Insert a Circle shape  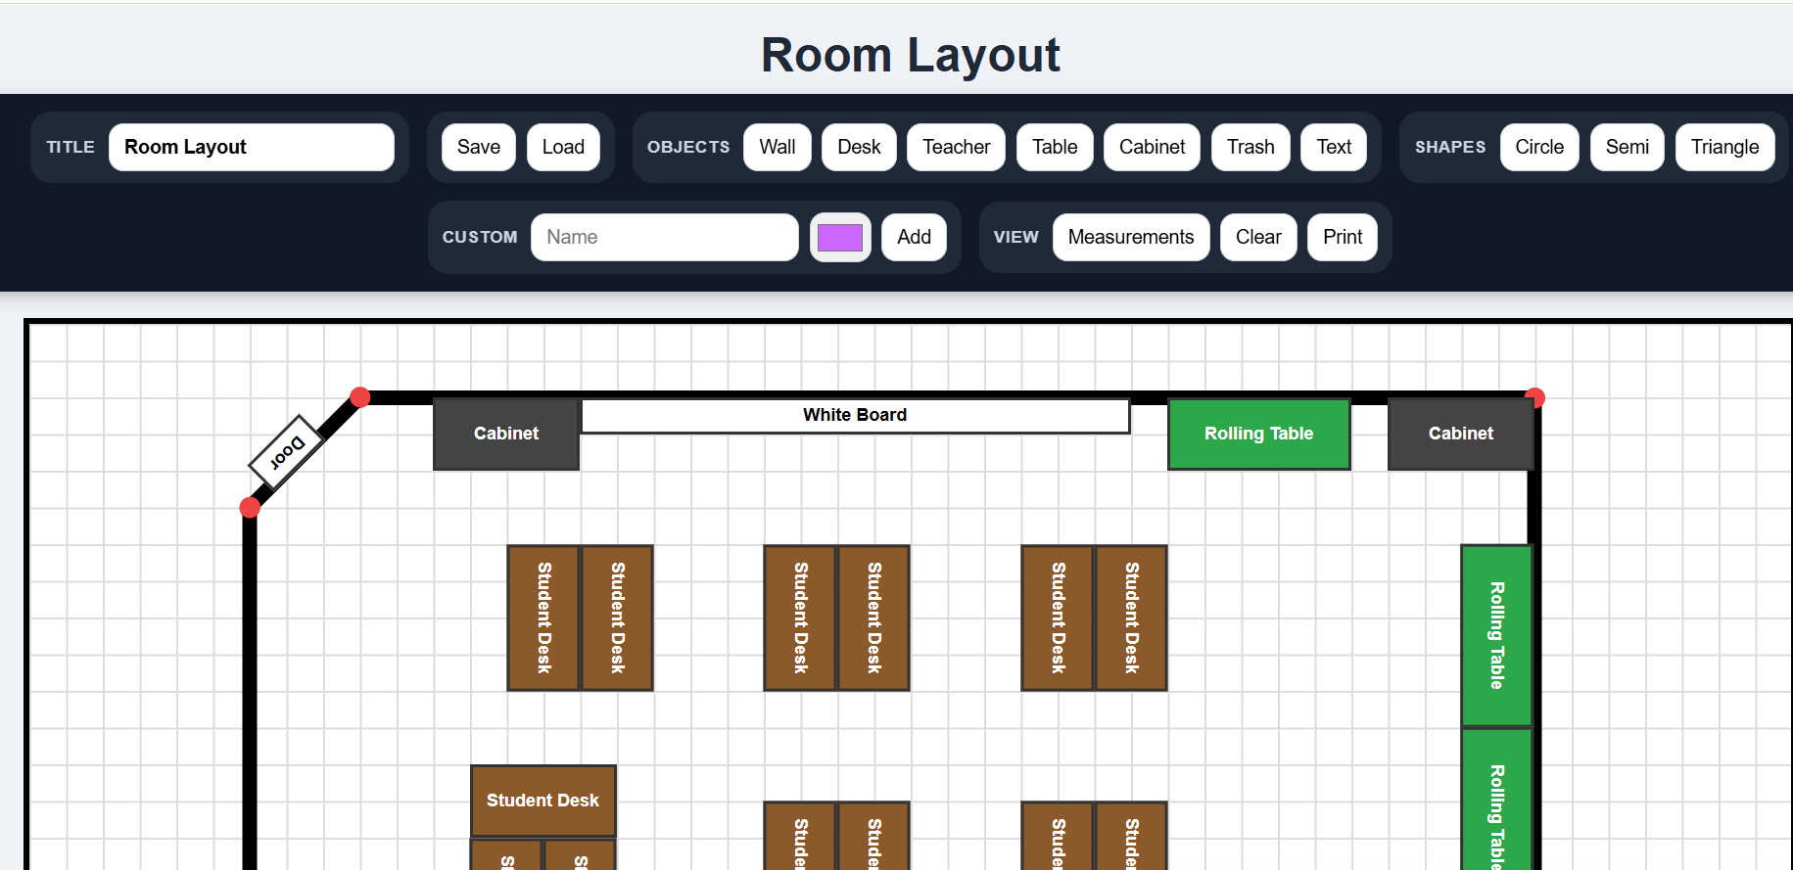pyautogui.click(x=1539, y=147)
